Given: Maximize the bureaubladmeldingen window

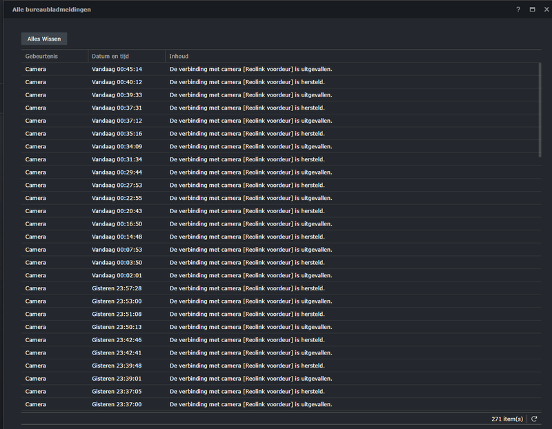Looking at the screenshot, I should pyautogui.click(x=532, y=10).
